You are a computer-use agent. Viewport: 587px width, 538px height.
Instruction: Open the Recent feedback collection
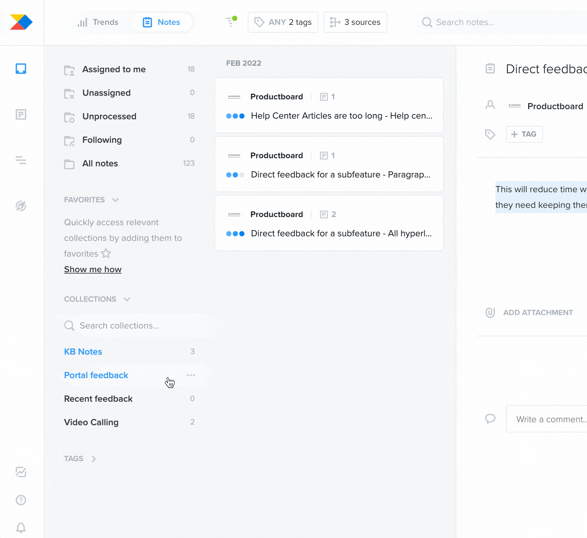129,399
